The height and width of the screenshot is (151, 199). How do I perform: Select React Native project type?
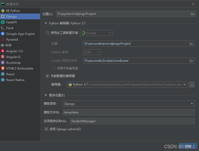point(20,80)
